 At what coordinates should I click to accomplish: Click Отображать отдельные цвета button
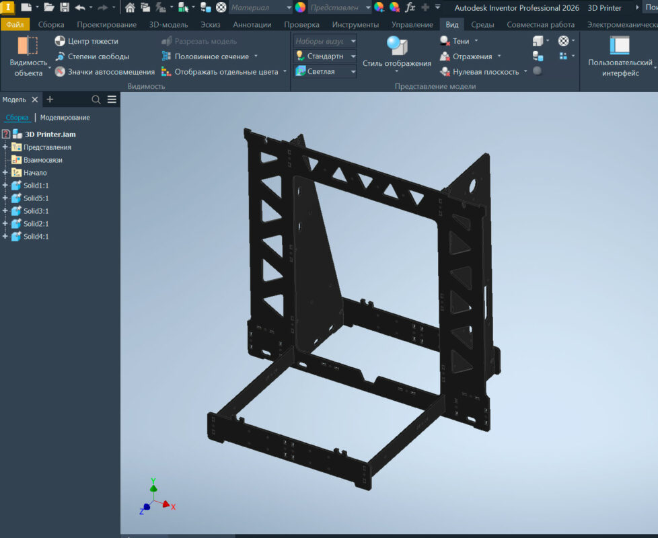pyautogui.click(x=224, y=71)
